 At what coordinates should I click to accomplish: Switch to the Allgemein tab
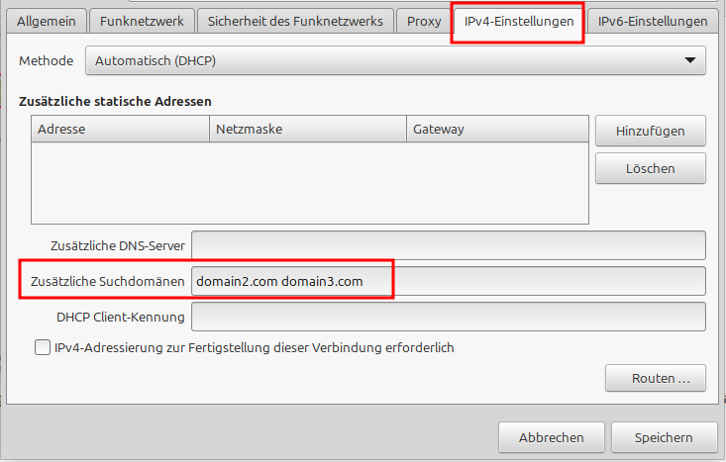pyautogui.click(x=46, y=21)
